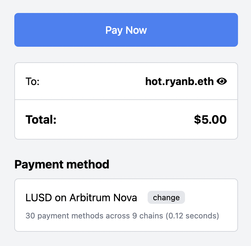Select the hot.ryanb.eth recipient name
This screenshot has width=251, height=246.
179,81
